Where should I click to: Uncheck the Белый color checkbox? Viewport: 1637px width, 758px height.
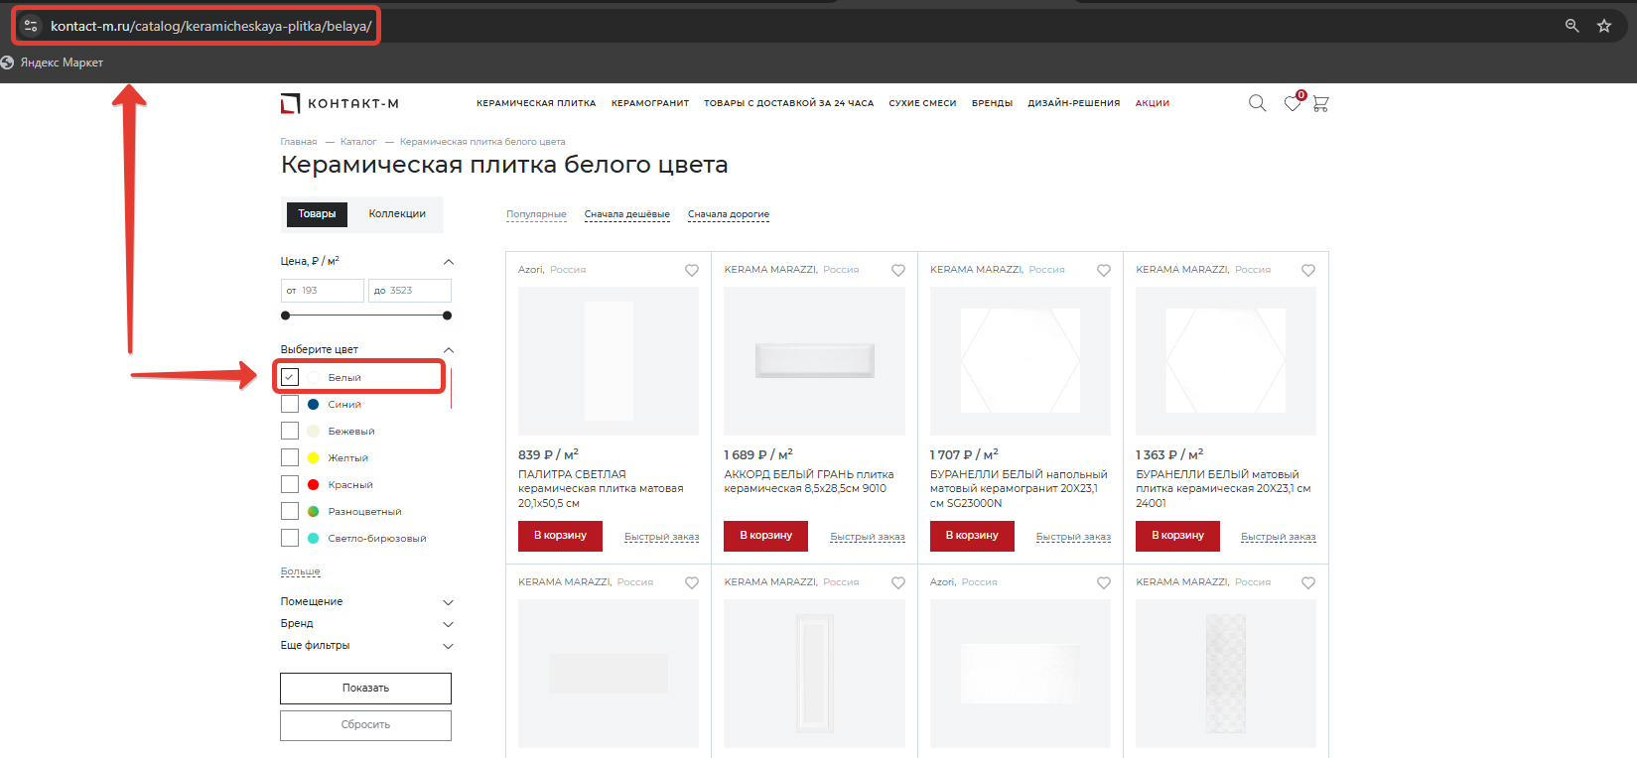point(290,377)
